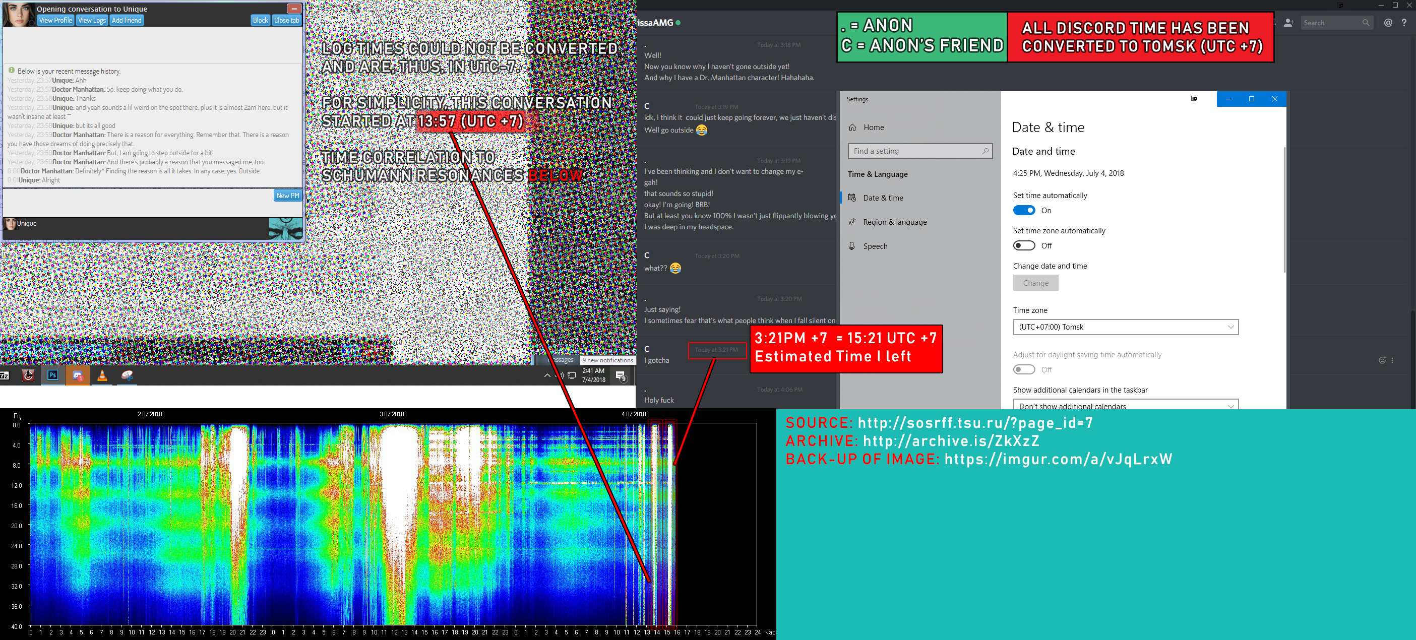The image size is (1416, 640).
Task: Turn on Set time zone automatically
Action: tap(1023, 245)
